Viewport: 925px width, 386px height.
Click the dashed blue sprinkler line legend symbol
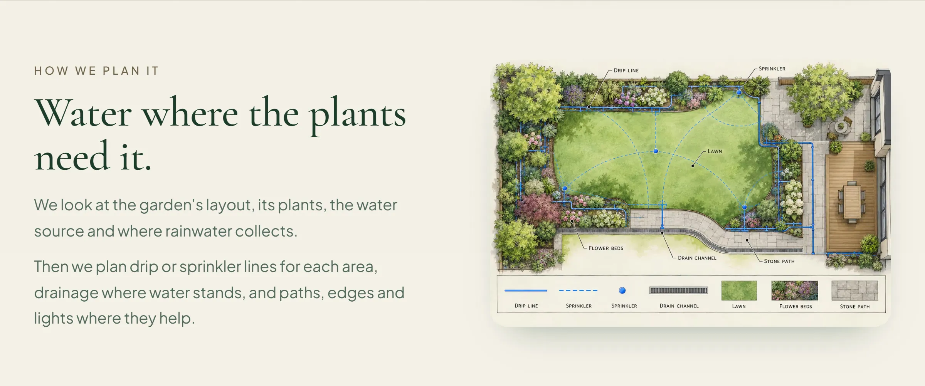click(x=578, y=290)
